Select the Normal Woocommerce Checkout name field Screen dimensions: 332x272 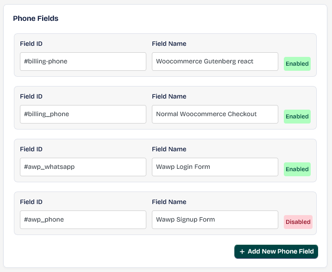click(215, 114)
